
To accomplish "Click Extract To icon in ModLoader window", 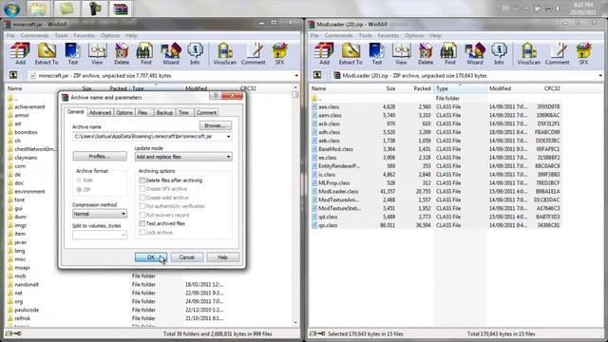I will [x=351, y=53].
